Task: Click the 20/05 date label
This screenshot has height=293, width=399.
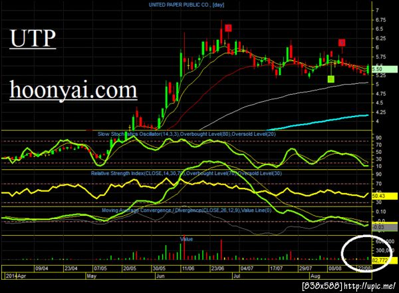Action: (130, 268)
